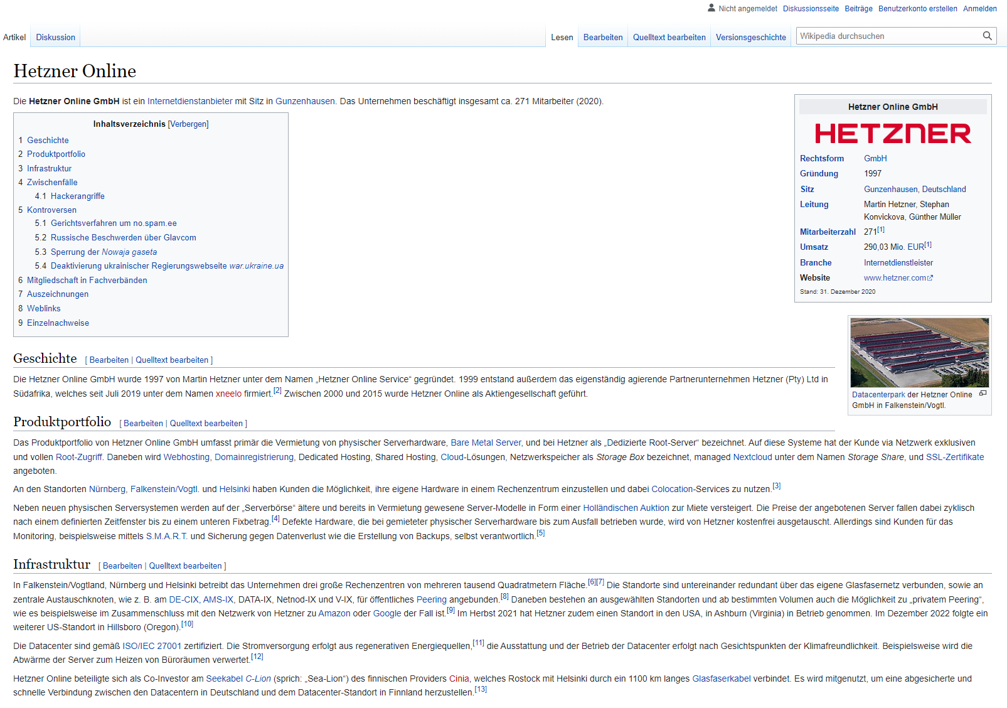
Task: Open the Versionsgeschichte tab
Action: 750,37
